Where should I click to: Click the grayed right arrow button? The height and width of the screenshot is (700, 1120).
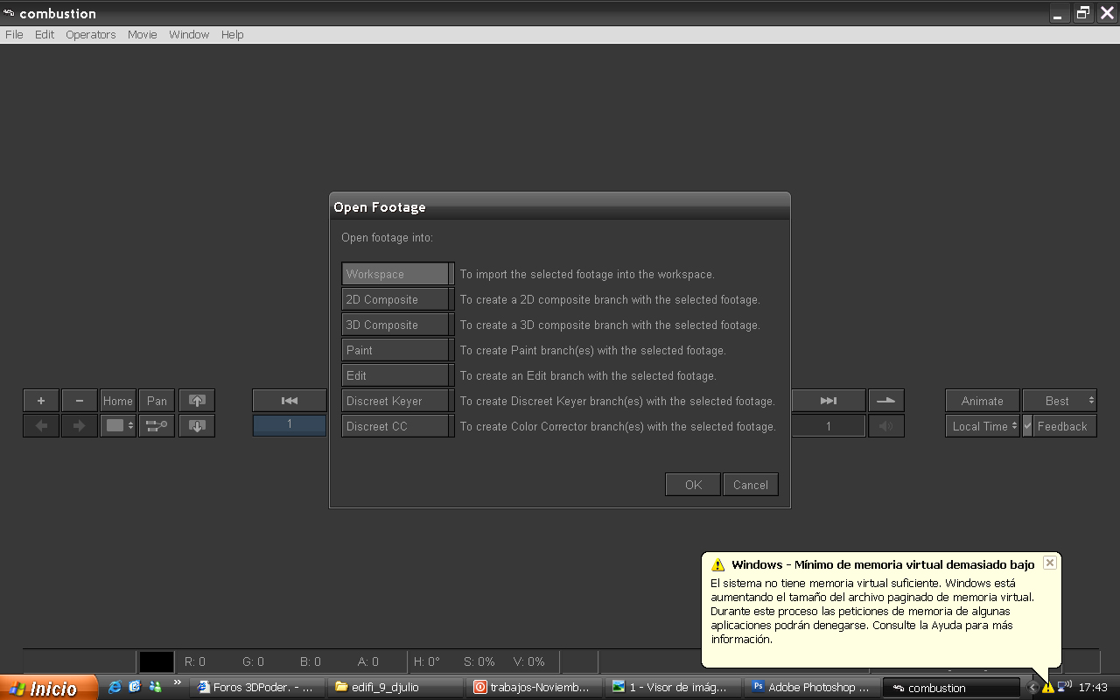pos(80,426)
